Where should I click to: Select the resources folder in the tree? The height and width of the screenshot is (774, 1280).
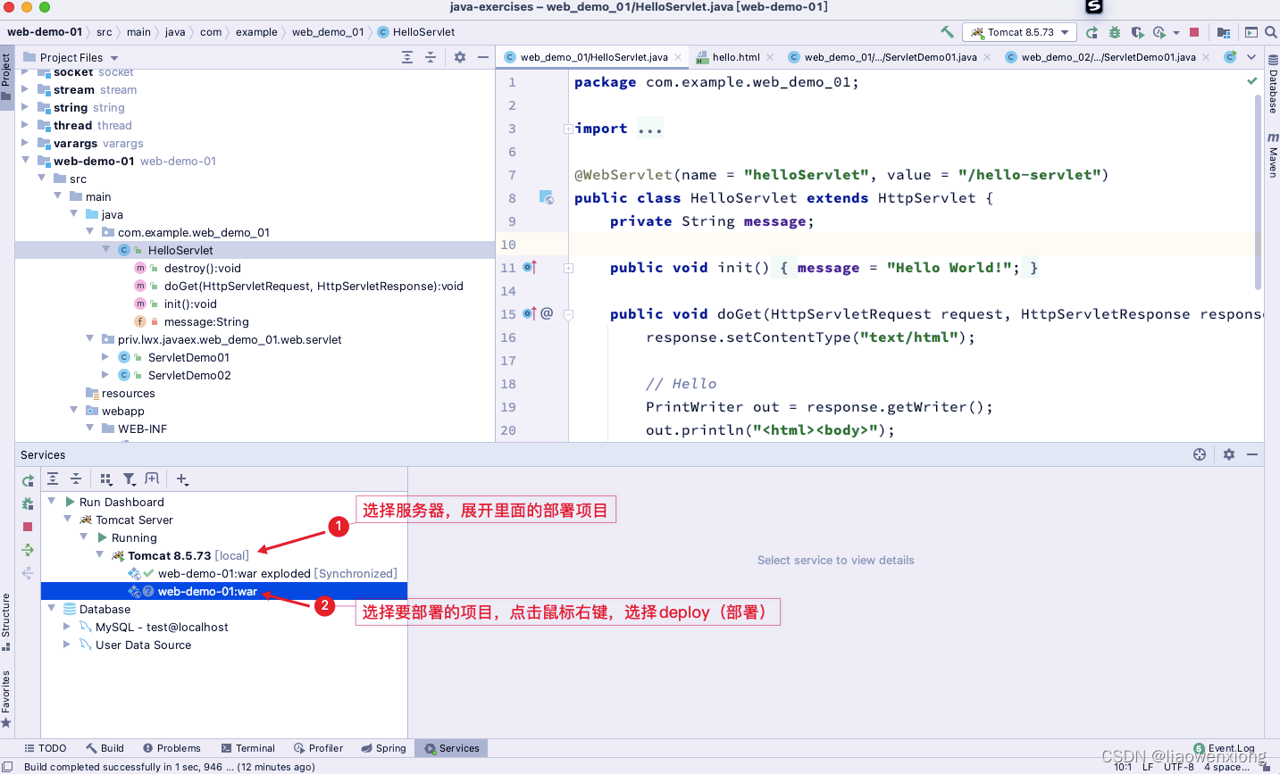[x=128, y=393]
